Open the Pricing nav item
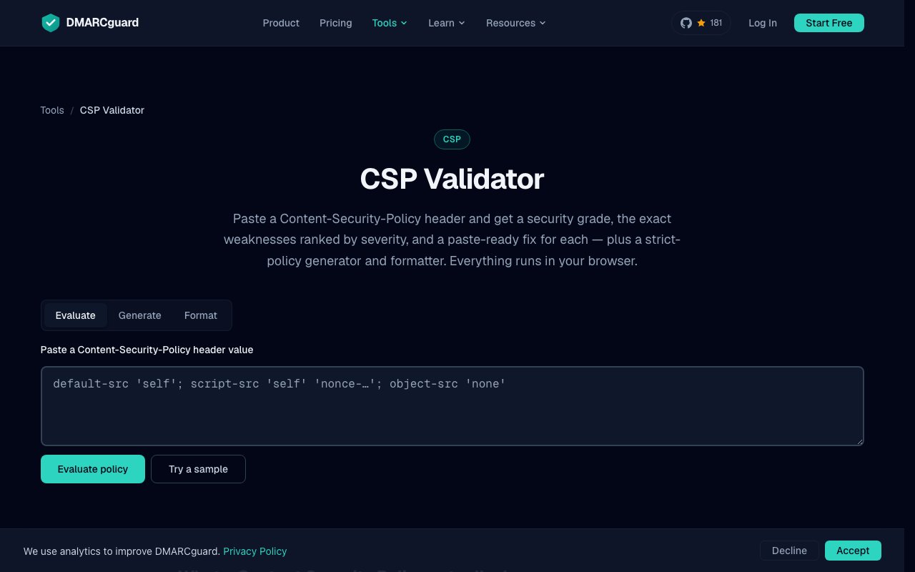Image resolution: width=915 pixels, height=572 pixels. tap(336, 23)
